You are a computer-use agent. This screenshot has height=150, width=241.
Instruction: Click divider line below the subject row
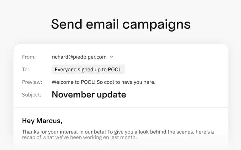[121, 107]
